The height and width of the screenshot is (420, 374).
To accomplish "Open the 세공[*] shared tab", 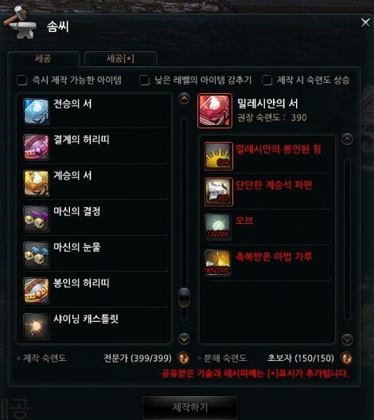I will tap(120, 58).
